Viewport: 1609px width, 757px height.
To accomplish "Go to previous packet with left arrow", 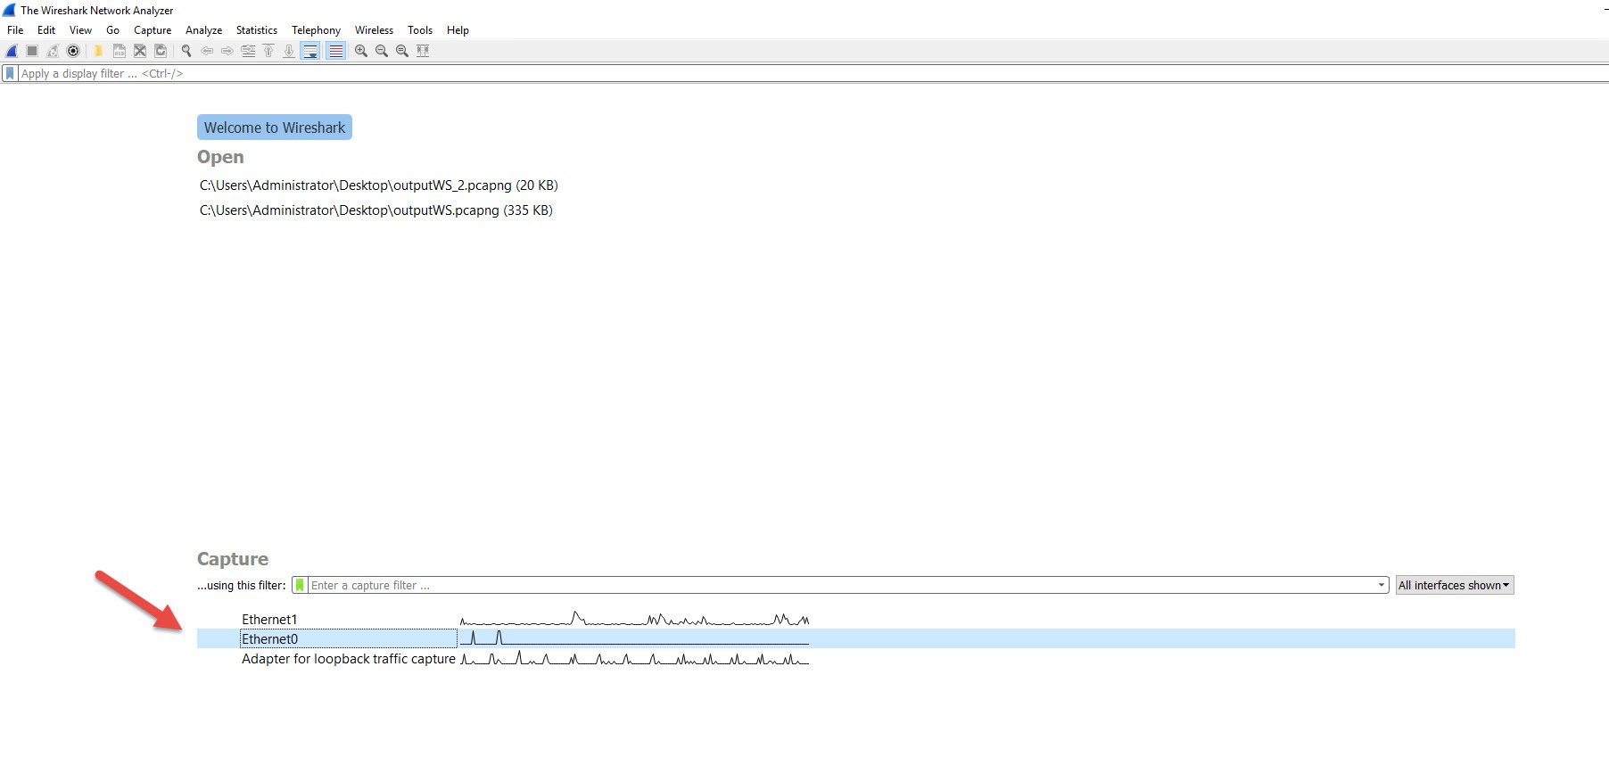I will [x=207, y=51].
